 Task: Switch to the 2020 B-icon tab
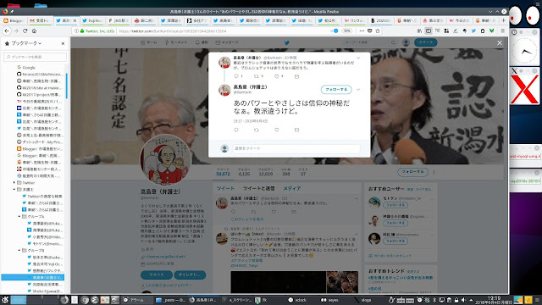click(380, 20)
